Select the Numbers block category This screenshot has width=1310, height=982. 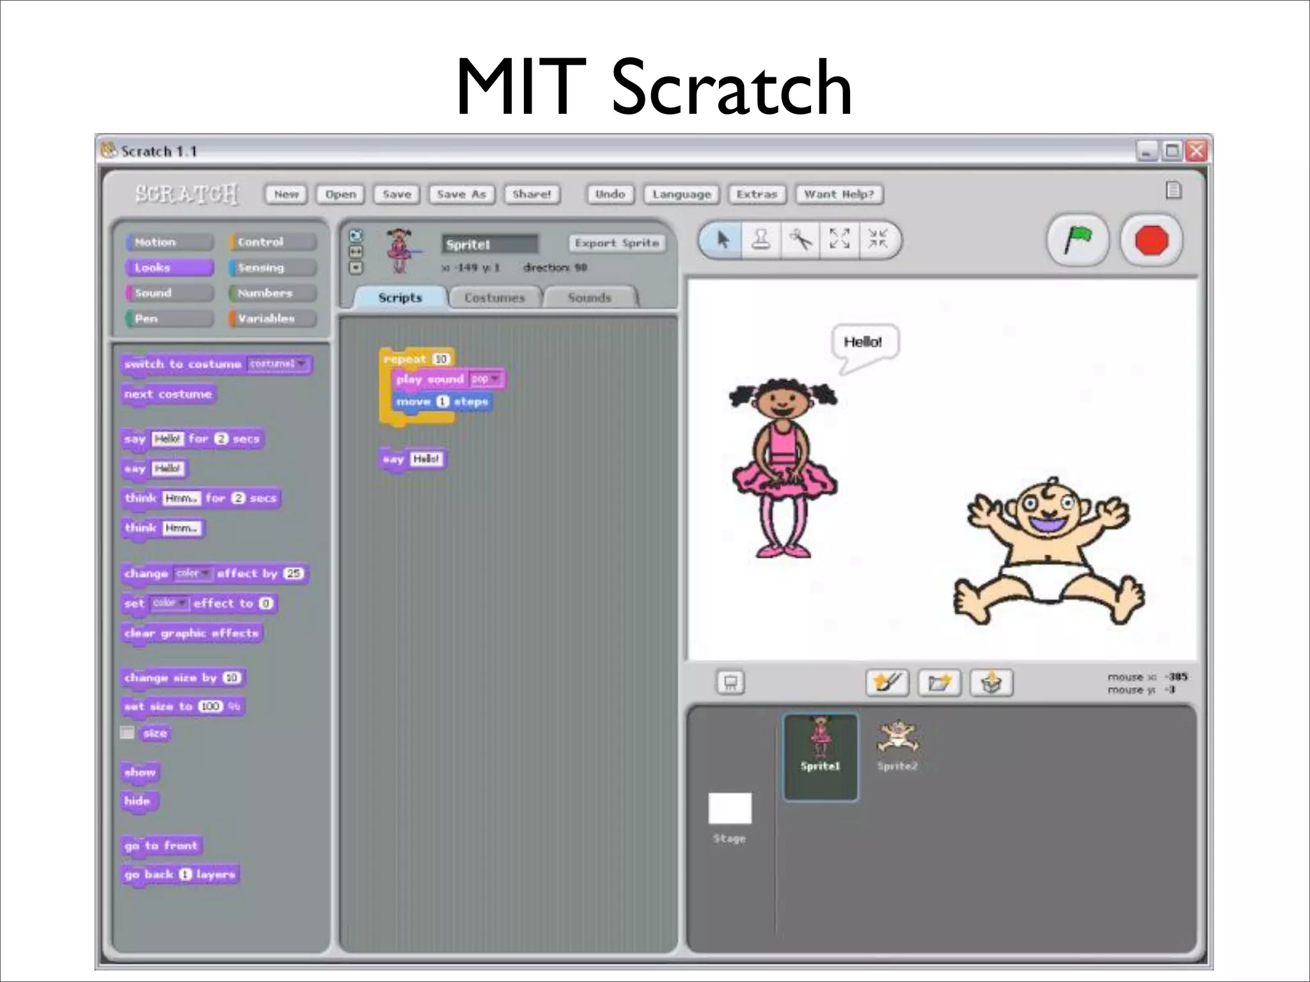273,293
